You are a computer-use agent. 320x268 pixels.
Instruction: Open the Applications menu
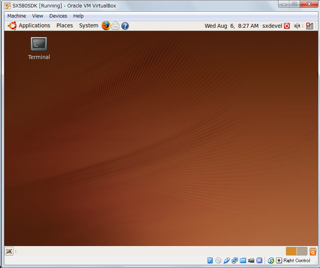pyautogui.click(x=35, y=26)
